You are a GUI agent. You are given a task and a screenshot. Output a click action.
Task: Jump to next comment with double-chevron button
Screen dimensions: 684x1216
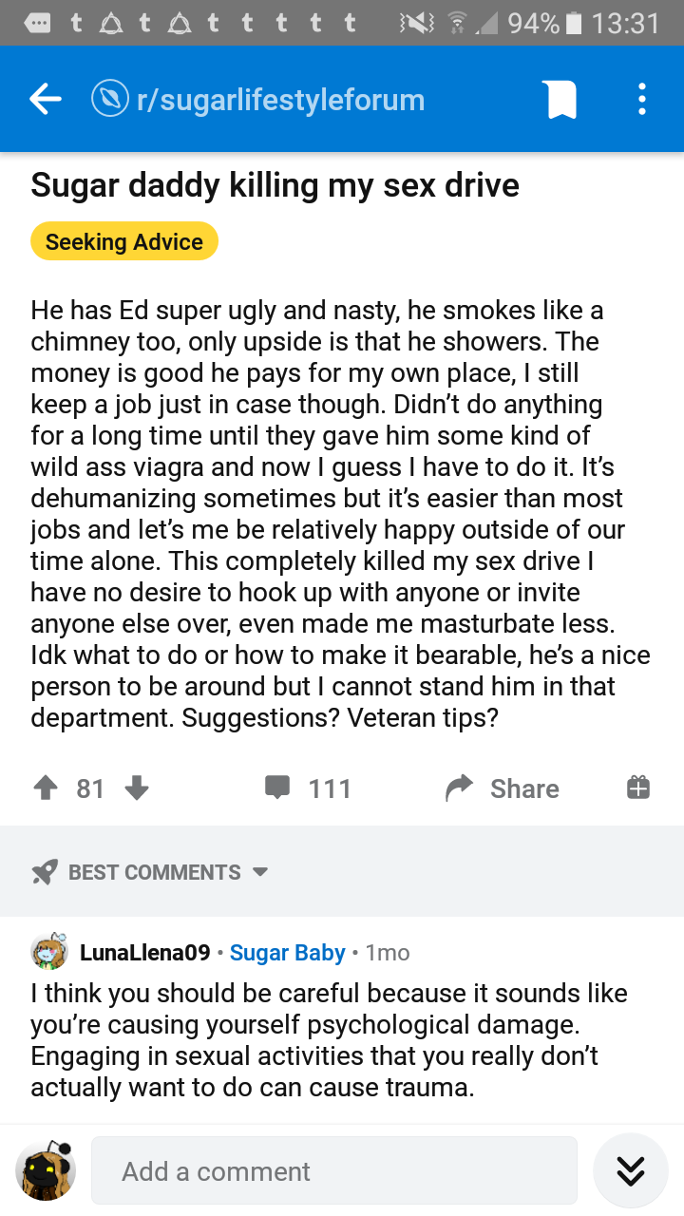(631, 1170)
